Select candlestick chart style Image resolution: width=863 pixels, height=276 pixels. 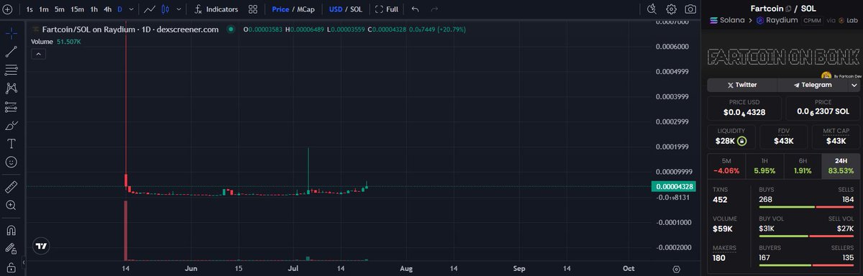click(166, 9)
